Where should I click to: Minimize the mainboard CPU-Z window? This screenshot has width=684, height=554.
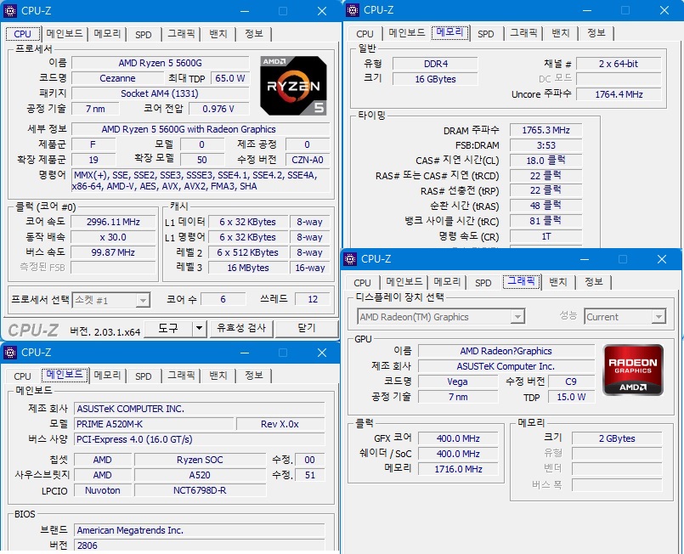coord(245,353)
